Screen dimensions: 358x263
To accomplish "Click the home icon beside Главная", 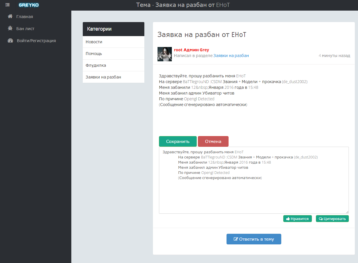I will click(x=10, y=16).
